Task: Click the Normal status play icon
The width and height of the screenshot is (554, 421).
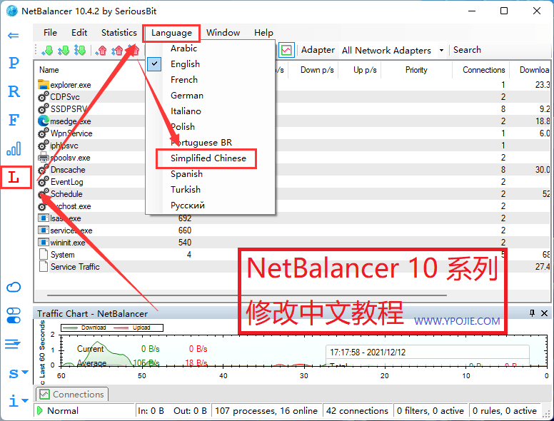Action: point(39,411)
